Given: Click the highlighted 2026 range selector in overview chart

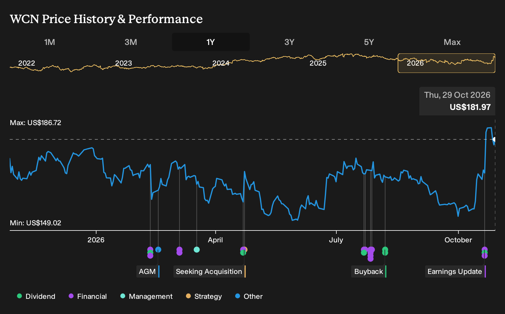Looking at the screenshot, I should pos(446,63).
